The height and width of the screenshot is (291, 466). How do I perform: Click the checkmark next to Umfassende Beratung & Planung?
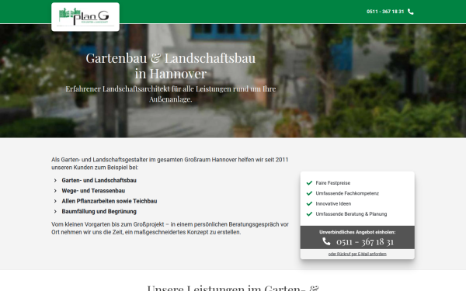pos(309,214)
